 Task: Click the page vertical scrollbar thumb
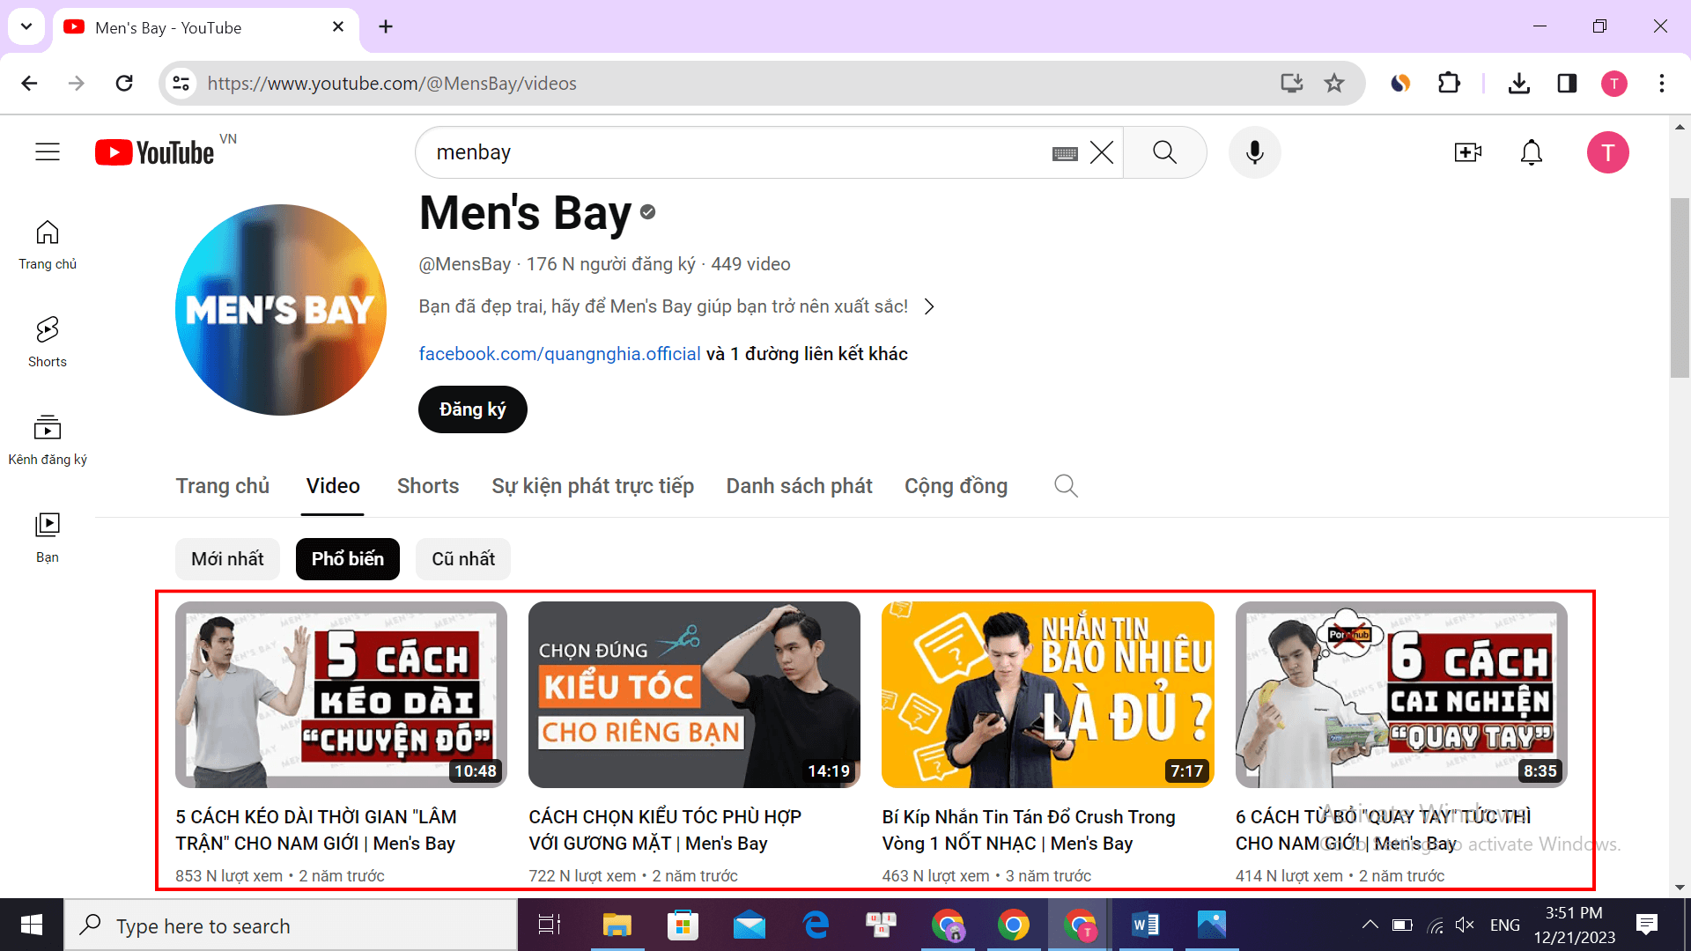tap(1680, 288)
